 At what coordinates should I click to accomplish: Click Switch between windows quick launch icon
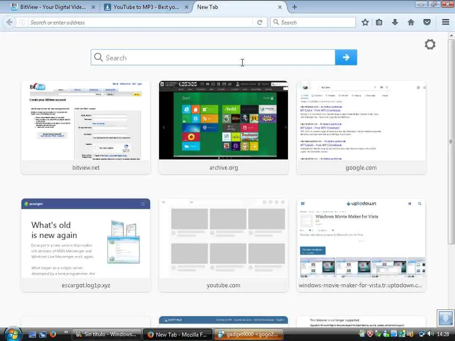pos(43,334)
